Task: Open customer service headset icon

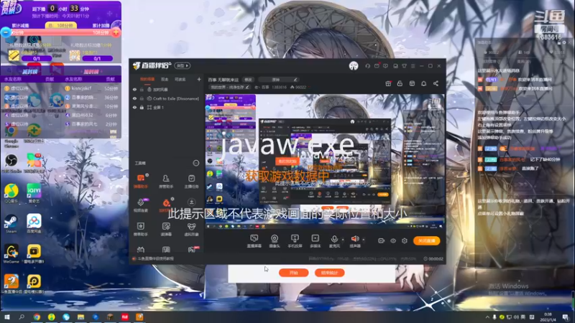Action: coord(367,66)
